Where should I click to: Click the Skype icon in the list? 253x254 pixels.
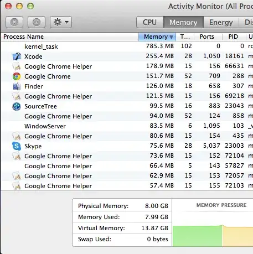click(17, 146)
